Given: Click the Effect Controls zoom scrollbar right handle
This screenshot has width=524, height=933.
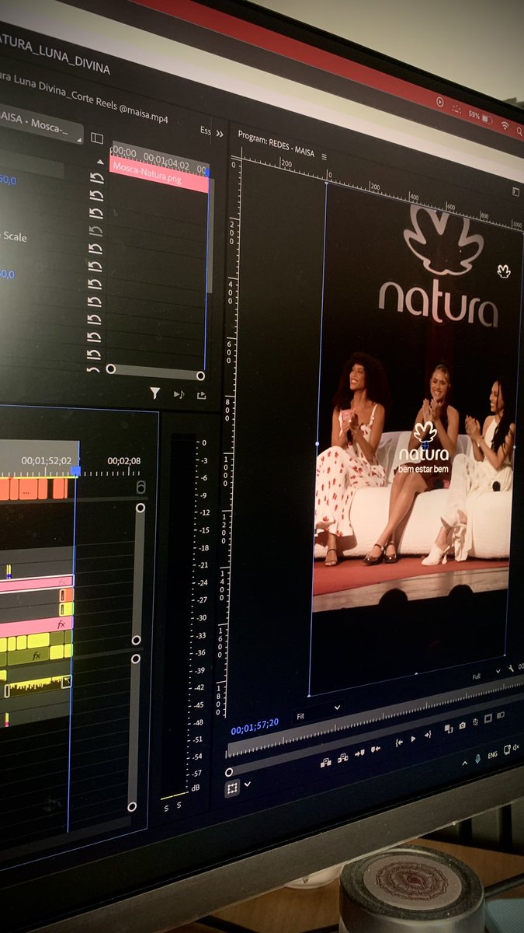Looking at the screenshot, I should (200, 376).
